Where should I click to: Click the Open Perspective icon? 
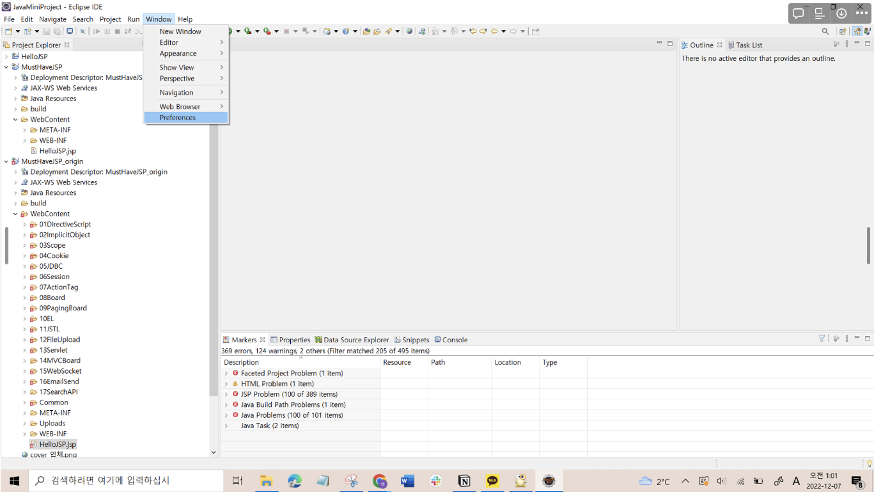click(843, 31)
